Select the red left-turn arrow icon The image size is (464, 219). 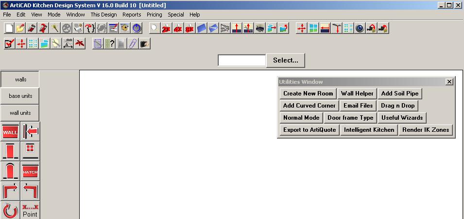[x=30, y=191]
